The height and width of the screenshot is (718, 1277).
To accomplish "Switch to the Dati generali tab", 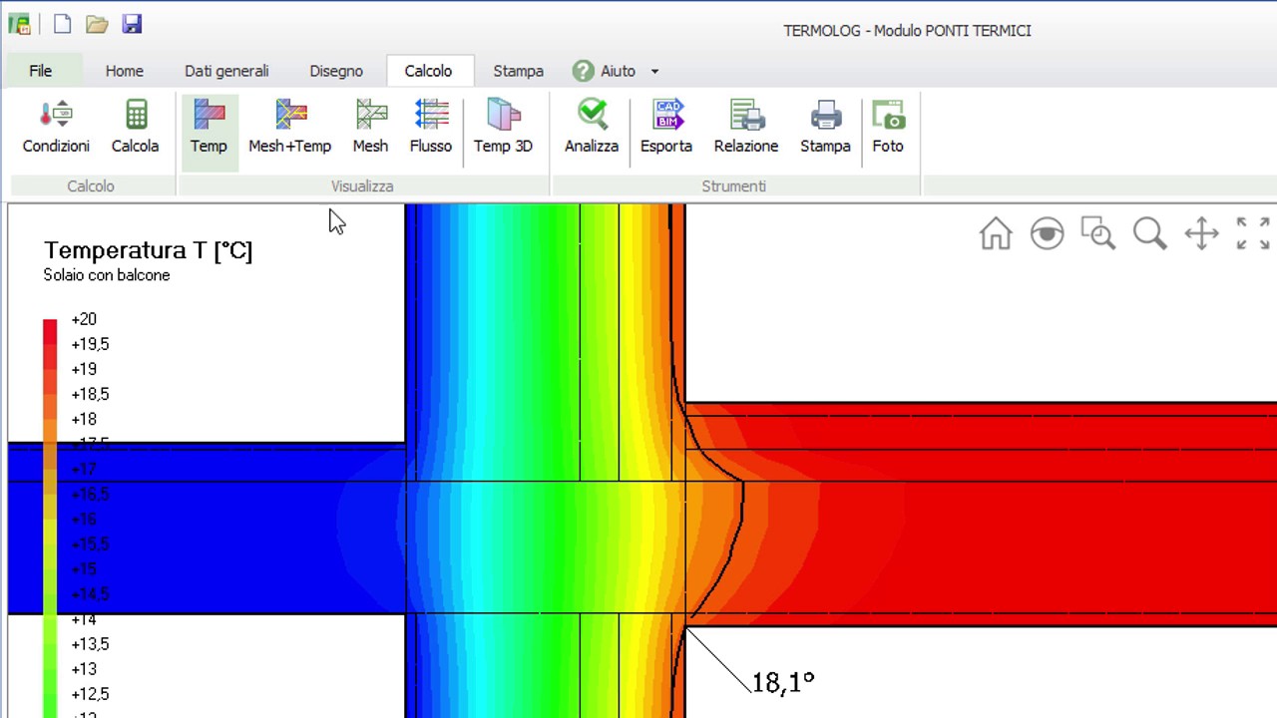I will coord(226,71).
